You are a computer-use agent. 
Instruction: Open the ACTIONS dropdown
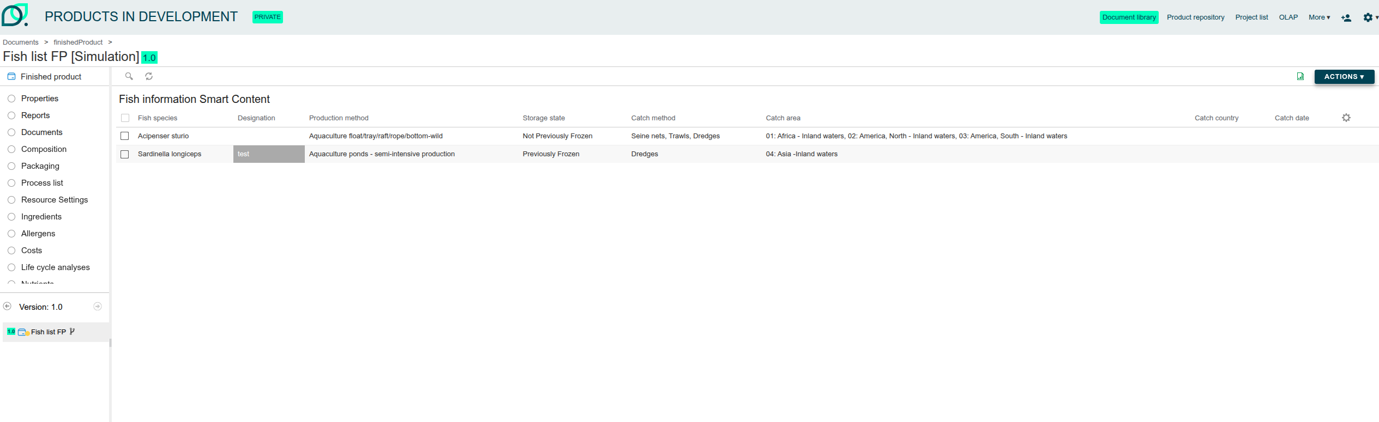click(1344, 77)
